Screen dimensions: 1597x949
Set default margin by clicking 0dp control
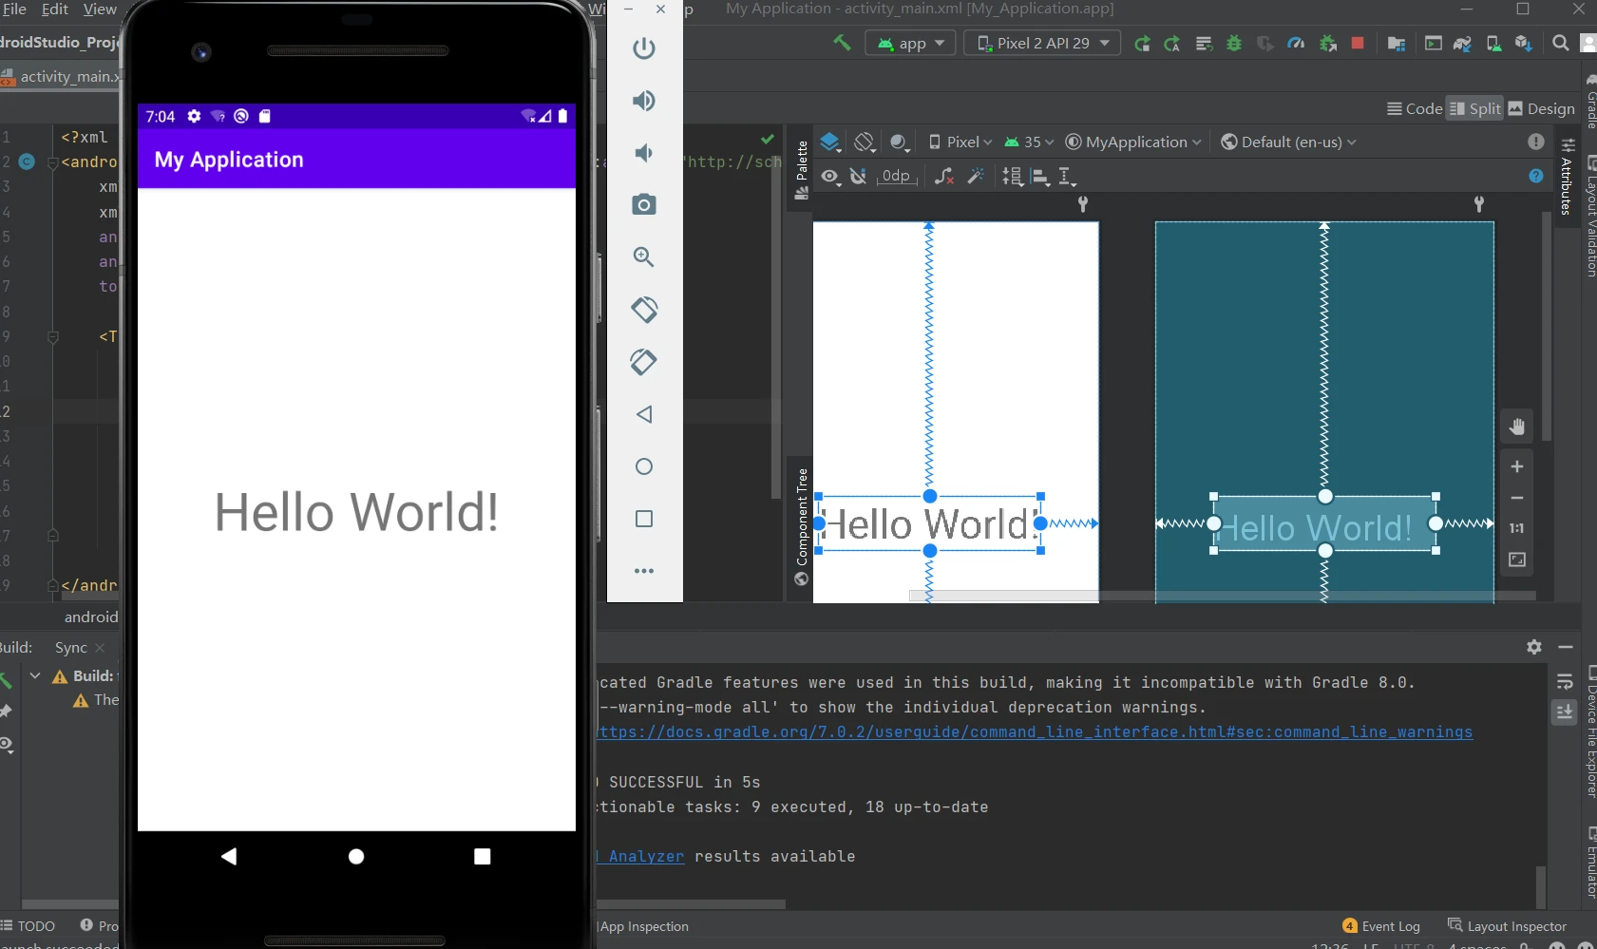pyautogui.click(x=896, y=176)
